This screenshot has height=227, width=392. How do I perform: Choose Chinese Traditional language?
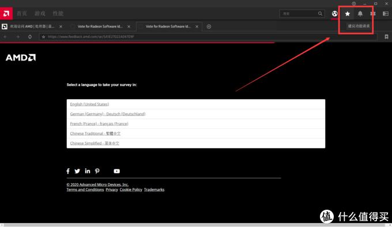coord(95,133)
